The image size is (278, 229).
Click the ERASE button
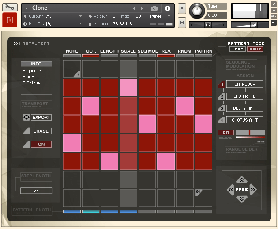point(41,131)
